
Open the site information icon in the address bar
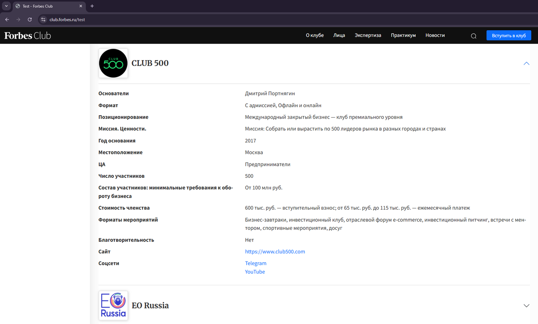[x=43, y=19]
